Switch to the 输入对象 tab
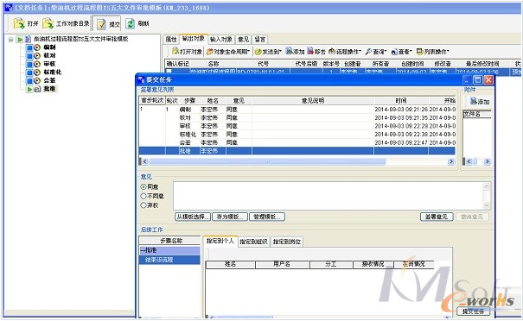Screen dimensions: 523x321 point(221,40)
